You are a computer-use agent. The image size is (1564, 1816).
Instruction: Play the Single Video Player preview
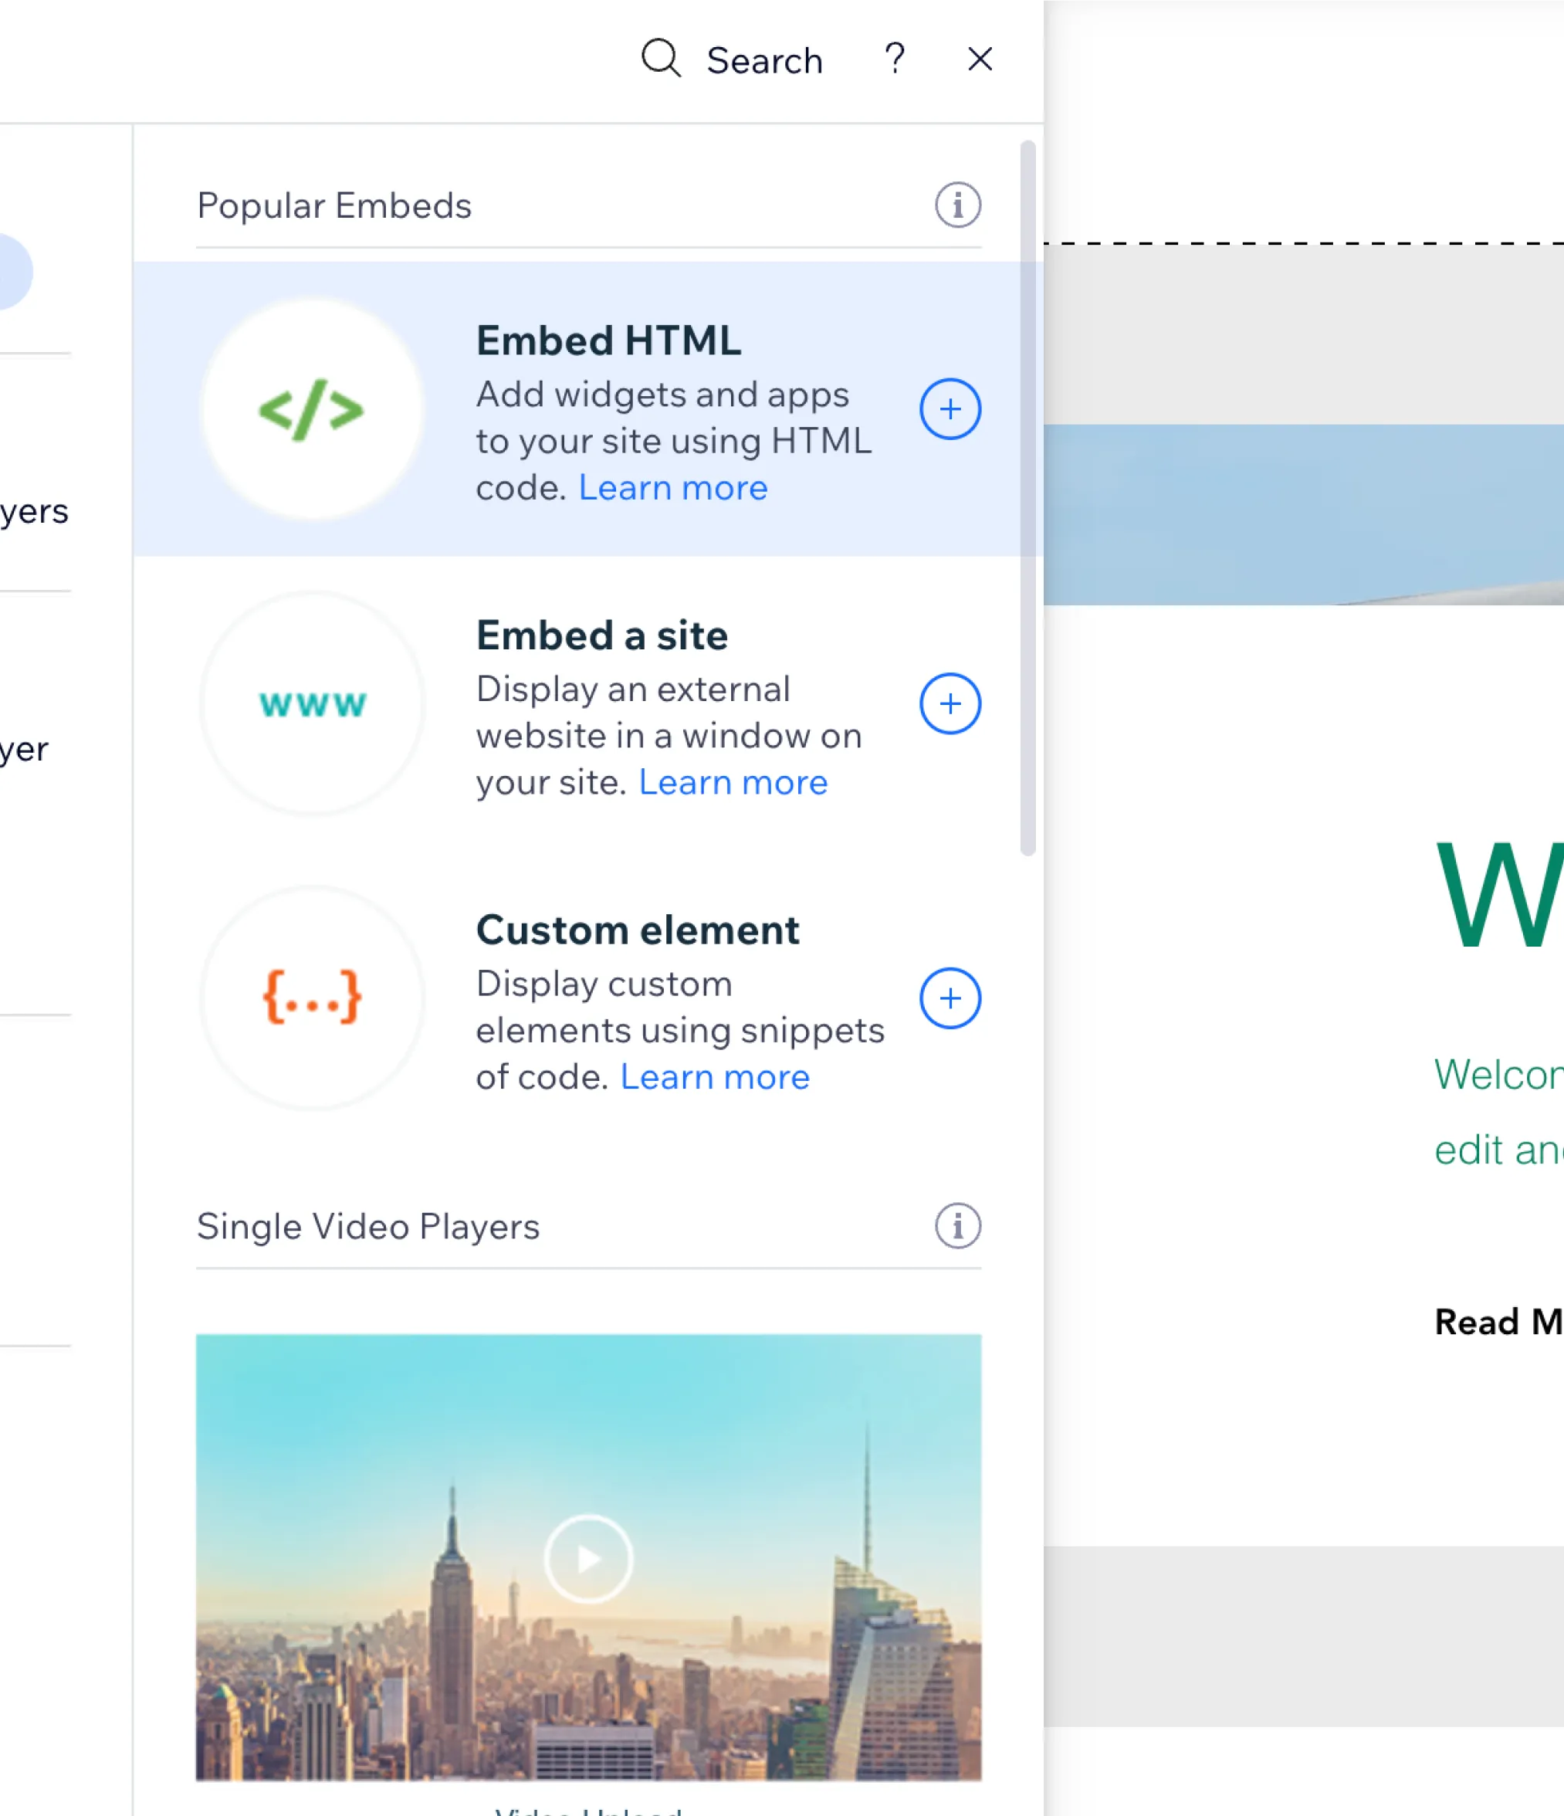[x=590, y=1557]
